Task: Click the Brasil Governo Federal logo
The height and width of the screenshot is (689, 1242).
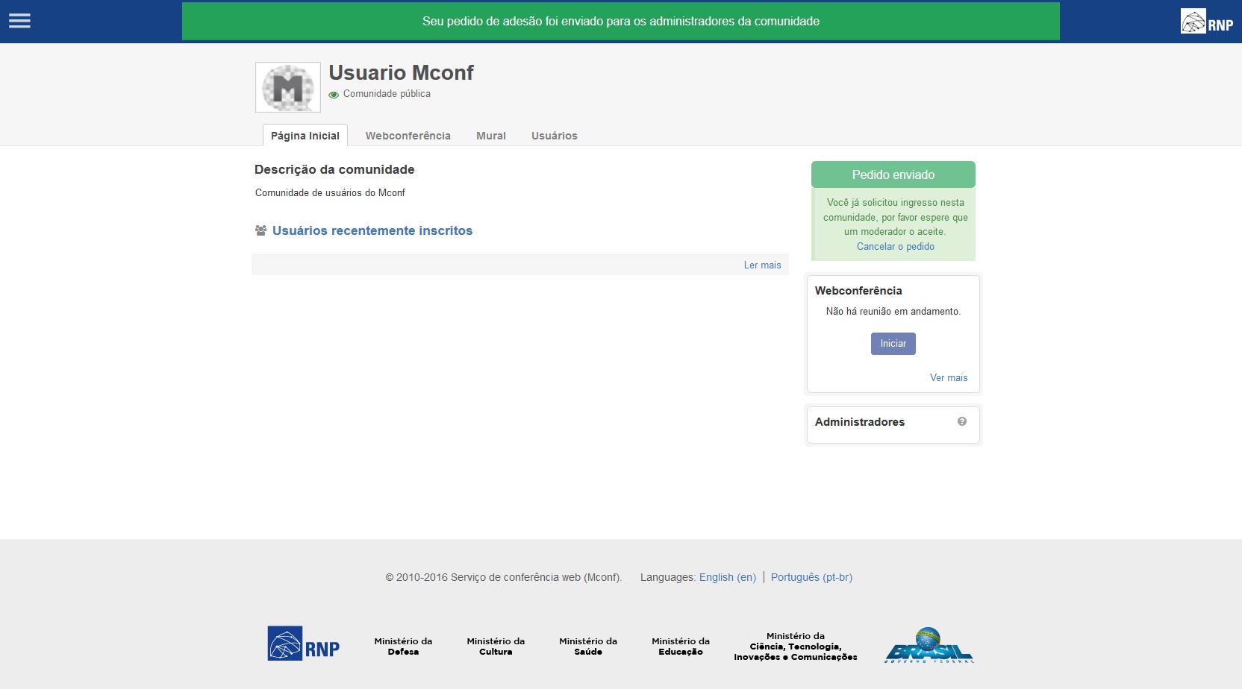Action: [x=929, y=645]
